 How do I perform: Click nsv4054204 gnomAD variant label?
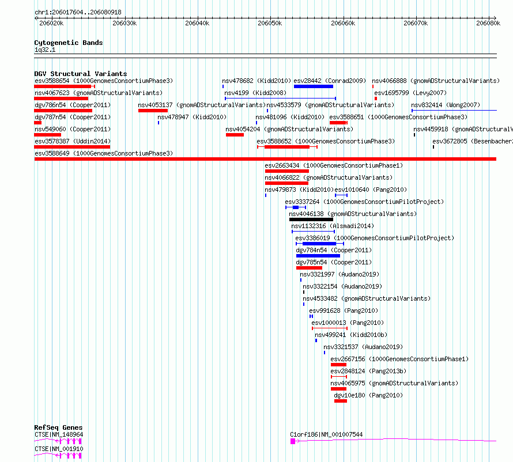tap(289, 129)
